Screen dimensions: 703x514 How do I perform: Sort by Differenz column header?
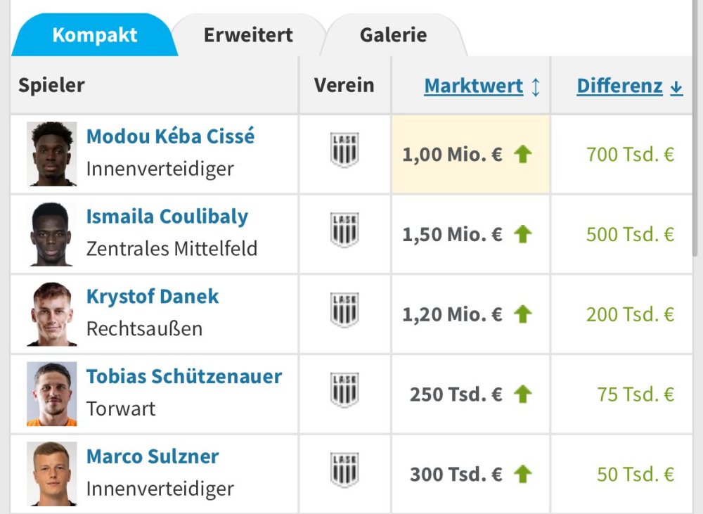coord(619,86)
